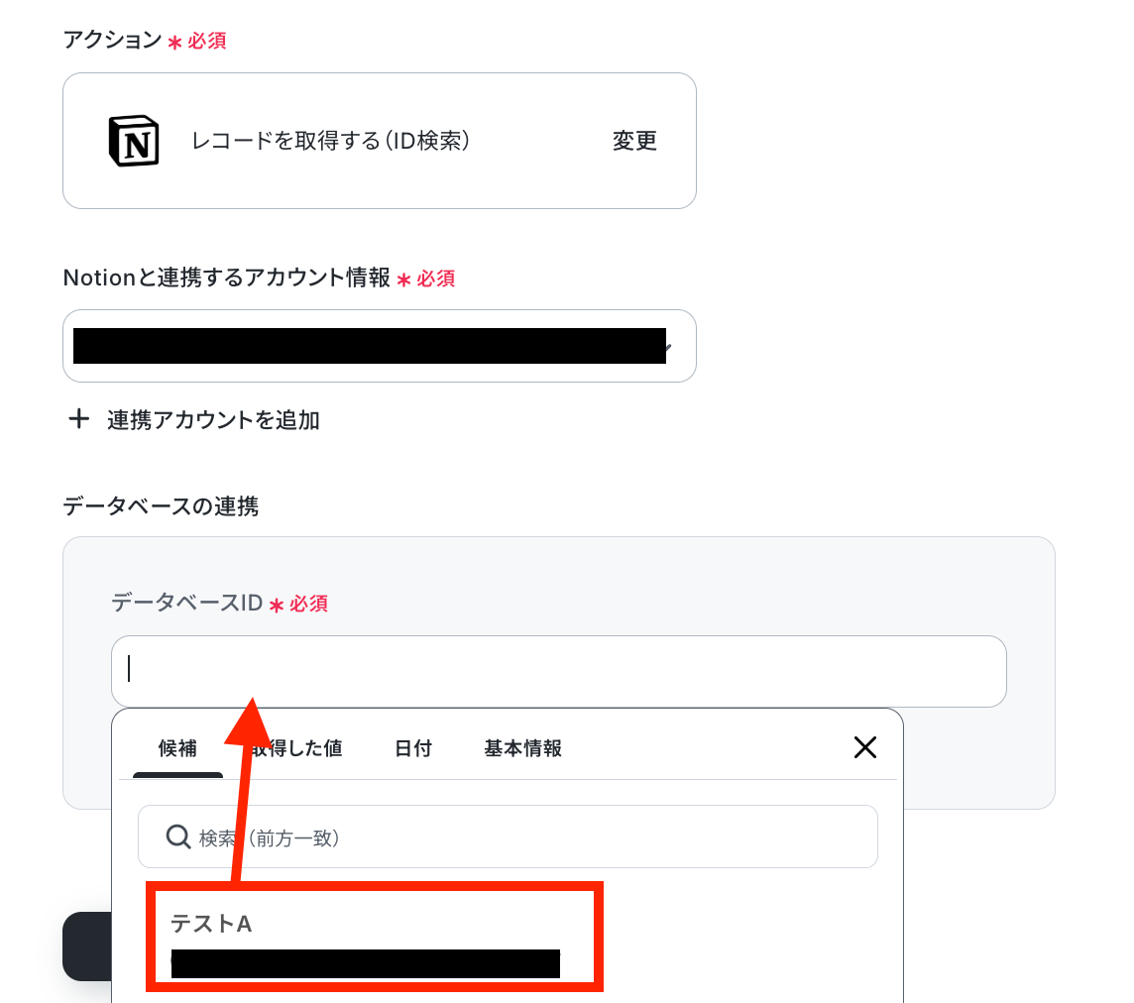Switch to the 候補 tab
Screen dimensions: 1134x1003
177,748
